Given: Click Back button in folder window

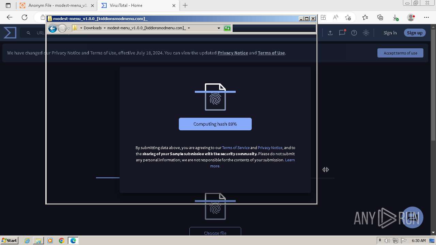Looking at the screenshot, I should point(52,28).
